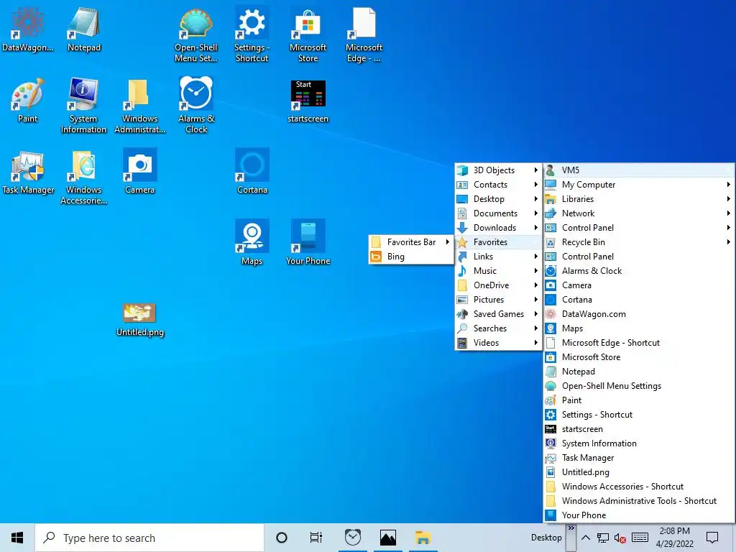Open the Alarms & Clock desktop icon
This screenshot has width=736, height=552.
pos(196,106)
